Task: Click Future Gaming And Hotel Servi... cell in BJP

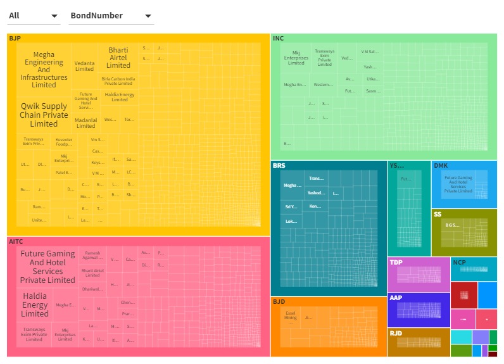Action: (x=86, y=101)
